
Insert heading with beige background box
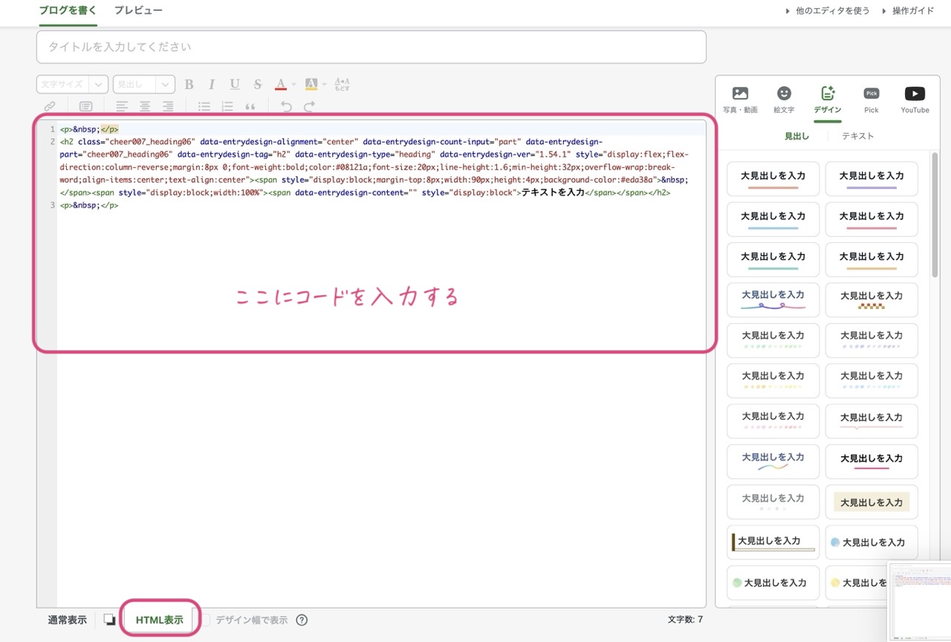(872, 502)
